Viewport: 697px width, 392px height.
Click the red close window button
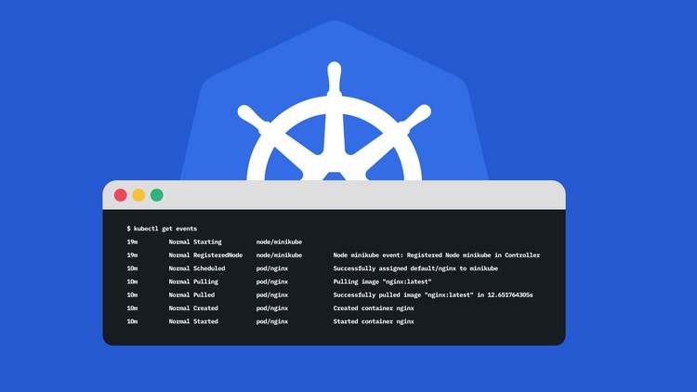point(120,195)
